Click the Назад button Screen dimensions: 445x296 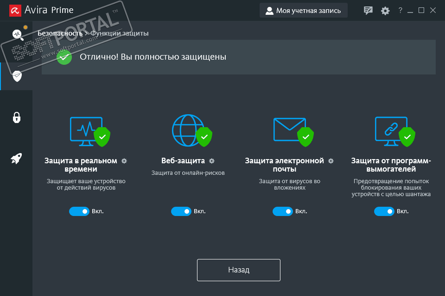[x=239, y=270]
